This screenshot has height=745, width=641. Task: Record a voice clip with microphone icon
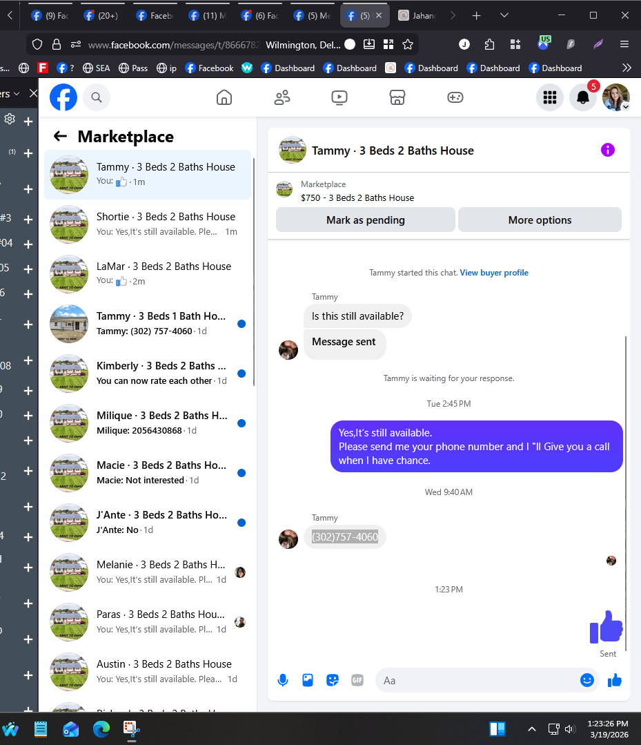pos(283,680)
